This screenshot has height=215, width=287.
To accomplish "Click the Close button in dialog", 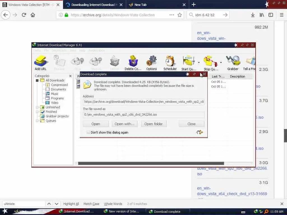I will click(191, 124).
